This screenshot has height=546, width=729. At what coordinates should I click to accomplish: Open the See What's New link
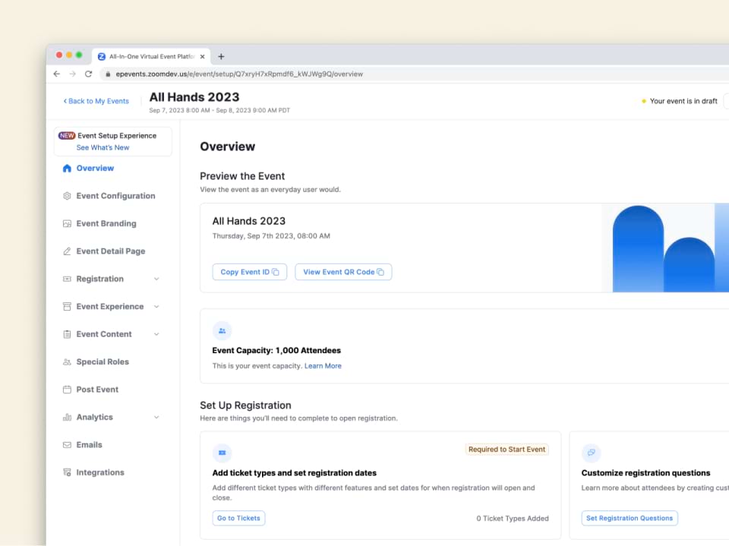(x=103, y=147)
